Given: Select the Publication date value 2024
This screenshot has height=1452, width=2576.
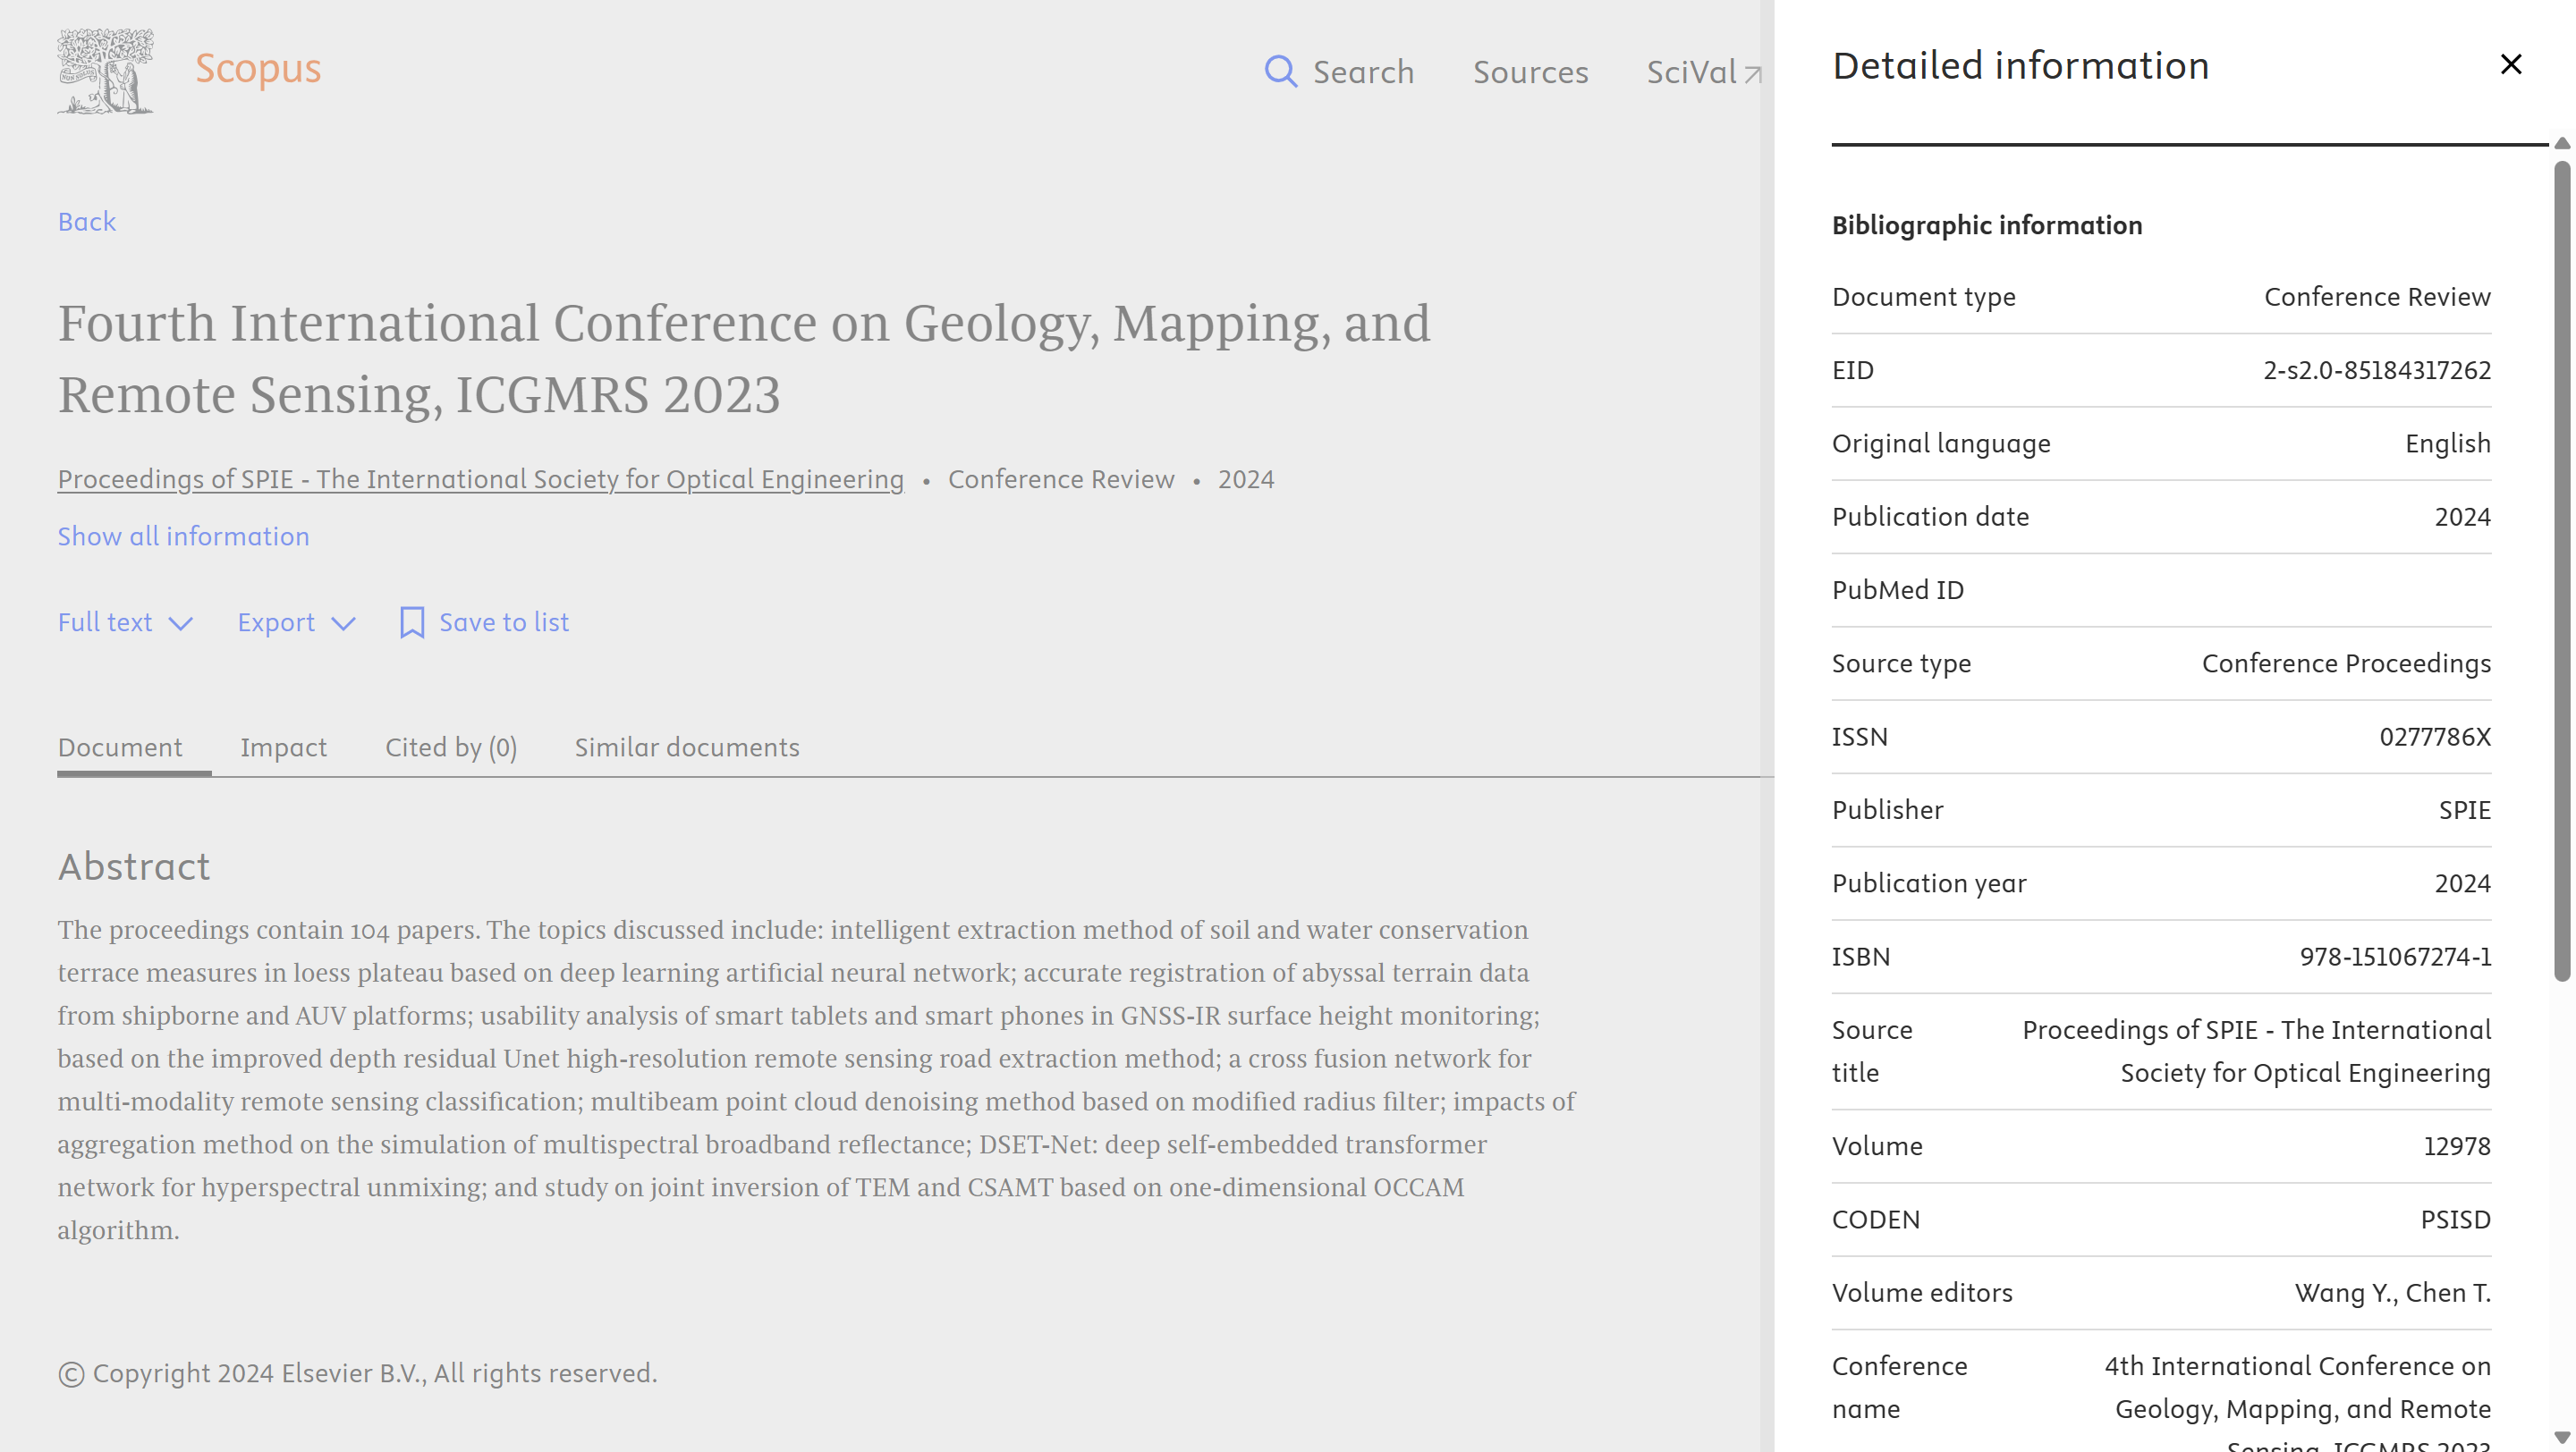Looking at the screenshot, I should coord(2462,518).
